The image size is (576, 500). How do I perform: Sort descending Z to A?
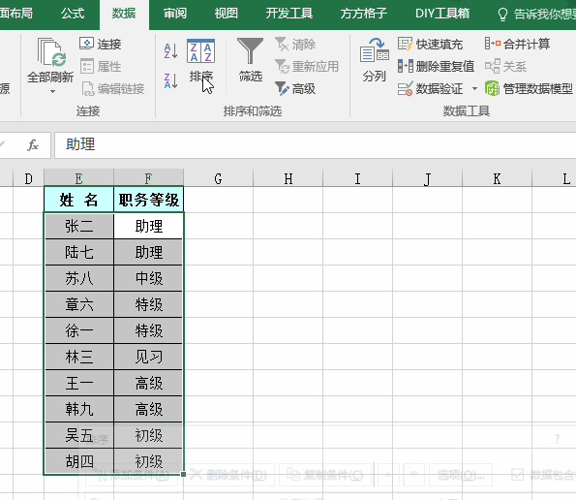(x=170, y=80)
